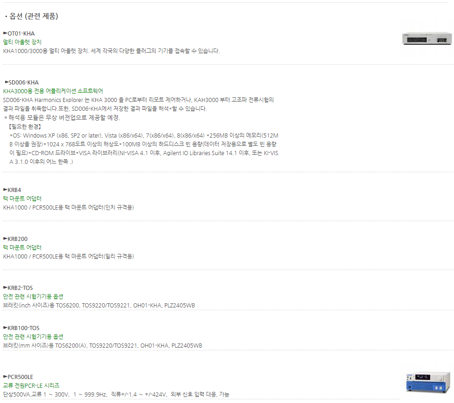Click the green 멀티 아울렛 장치 subtitle
The width and height of the screenshot is (454, 403).
(22, 42)
